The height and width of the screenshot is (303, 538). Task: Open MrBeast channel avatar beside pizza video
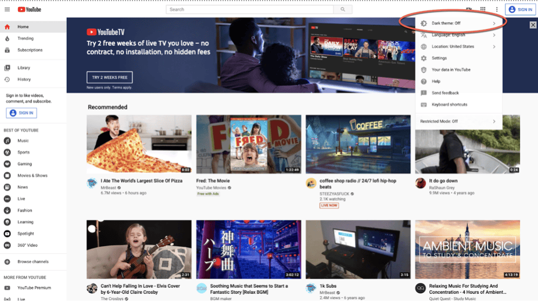[92, 183]
